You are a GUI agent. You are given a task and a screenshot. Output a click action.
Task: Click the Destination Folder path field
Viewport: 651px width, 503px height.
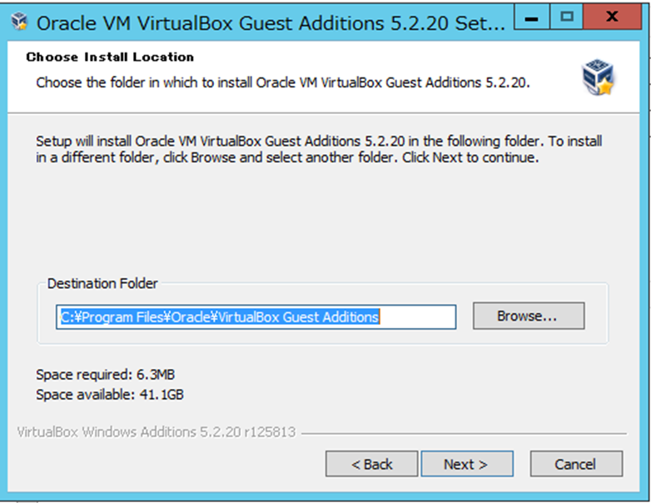click(x=256, y=316)
